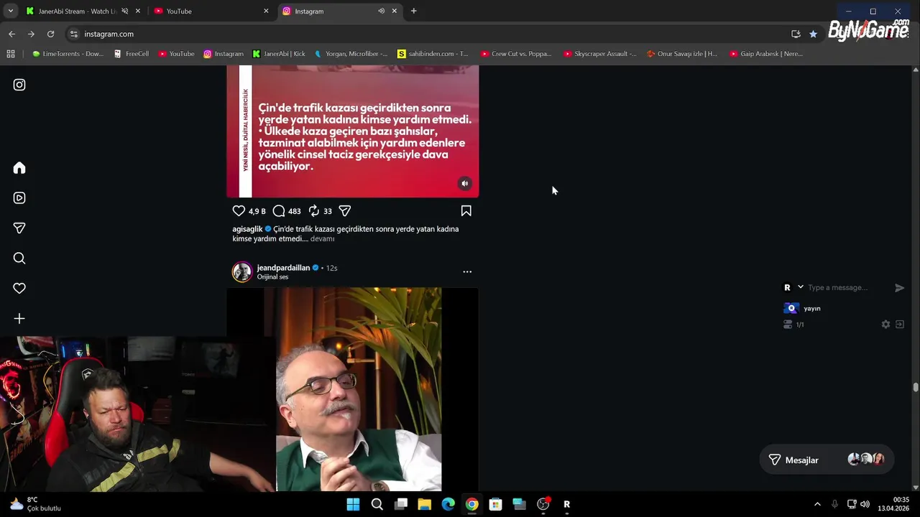Open the apps grid in bookmarks bar
920x517 pixels.
point(11,54)
